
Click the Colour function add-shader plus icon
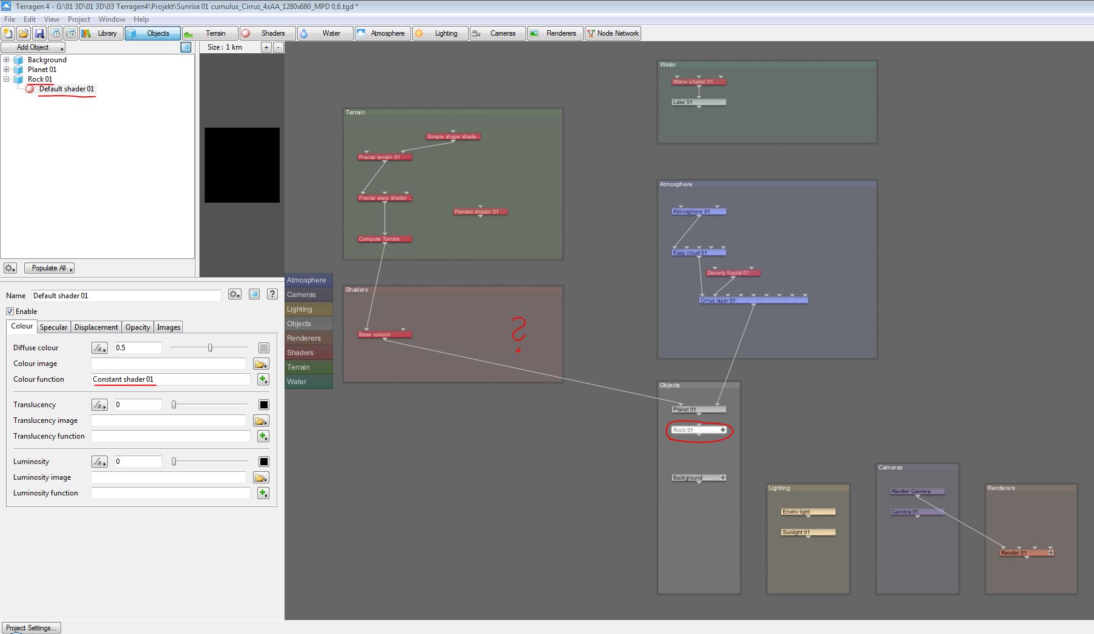click(x=263, y=379)
